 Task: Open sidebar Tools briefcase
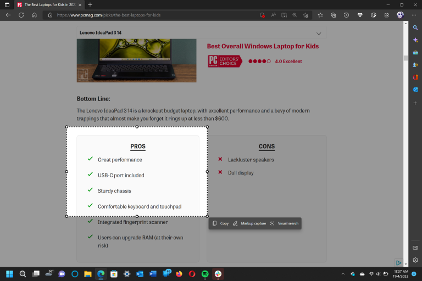click(415, 53)
